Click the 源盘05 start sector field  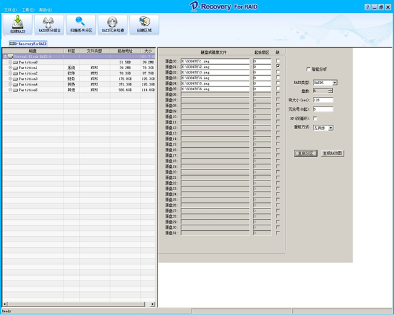[262, 88]
